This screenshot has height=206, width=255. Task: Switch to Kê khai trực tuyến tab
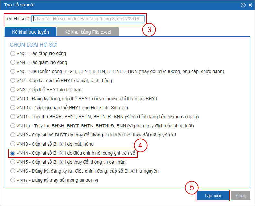click(x=30, y=32)
